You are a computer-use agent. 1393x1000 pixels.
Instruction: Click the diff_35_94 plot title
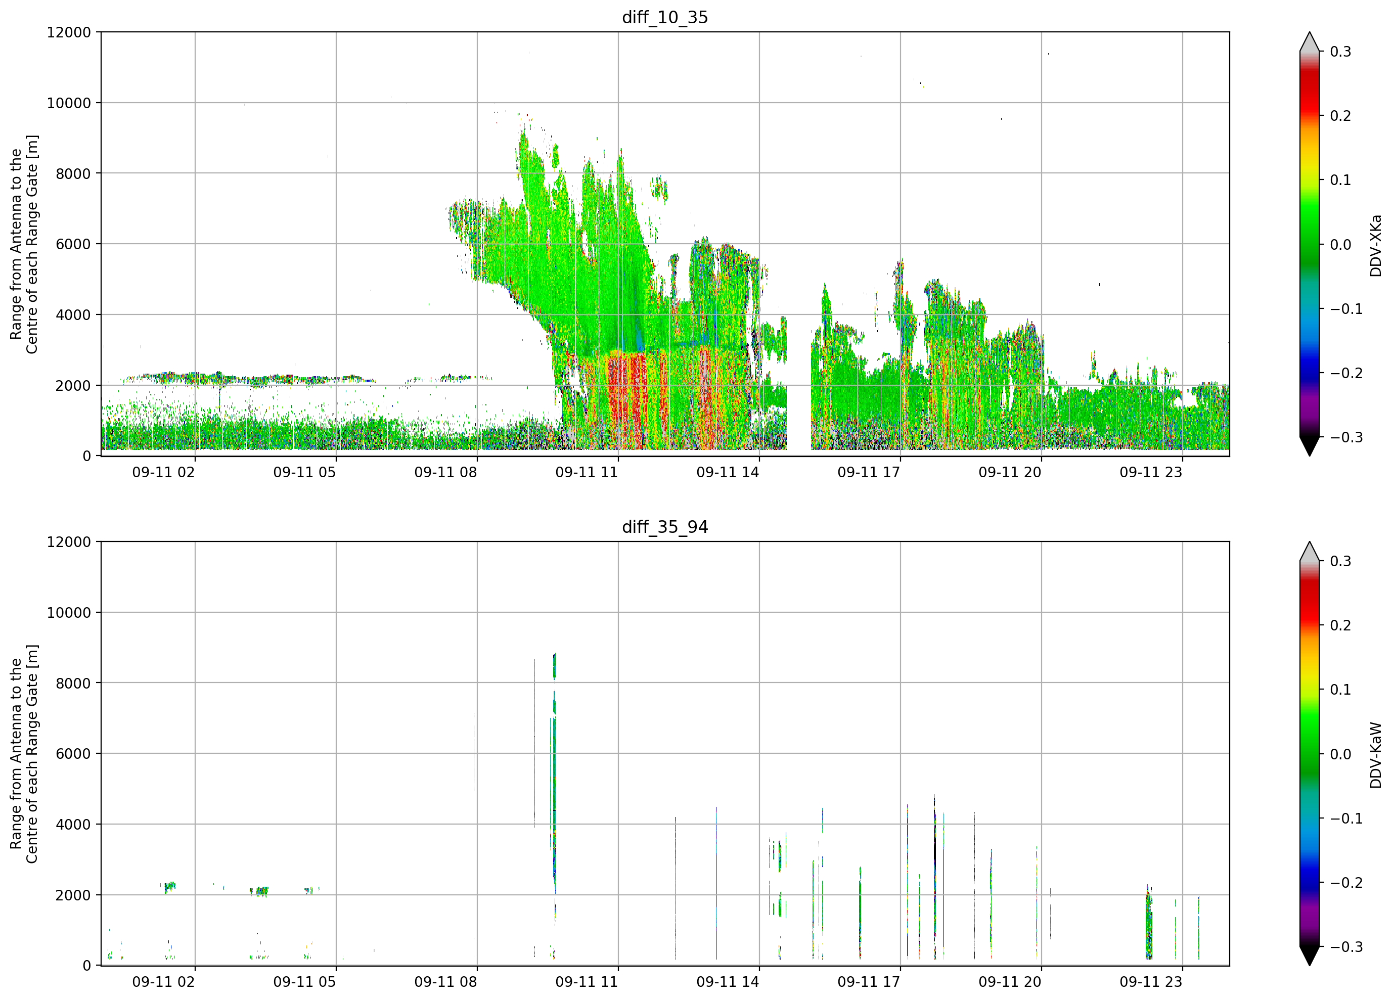[x=664, y=527]
